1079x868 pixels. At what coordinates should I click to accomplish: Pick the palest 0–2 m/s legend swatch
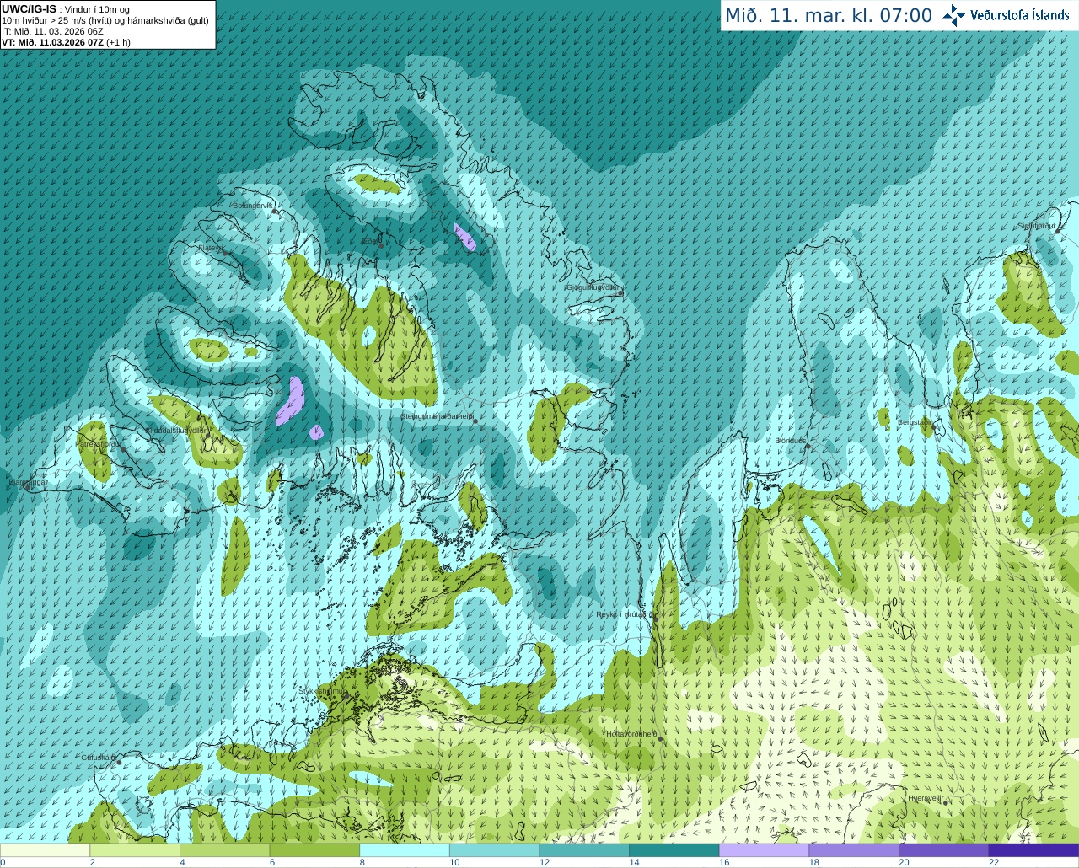(x=45, y=850)
